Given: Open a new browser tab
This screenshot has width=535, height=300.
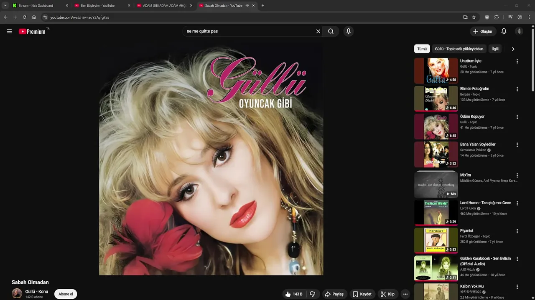Looking at the screenshot, I should click(x=263, y=5).
